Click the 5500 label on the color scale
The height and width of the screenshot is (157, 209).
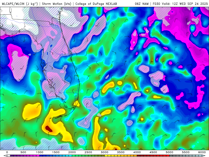click(x=186, y=152)
